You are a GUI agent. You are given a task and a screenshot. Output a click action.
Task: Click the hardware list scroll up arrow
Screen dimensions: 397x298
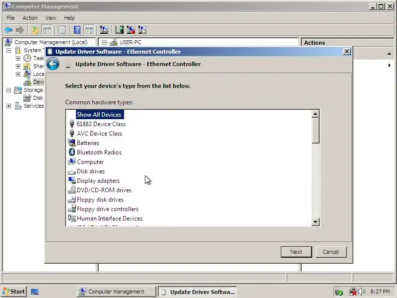click(315, 114)
